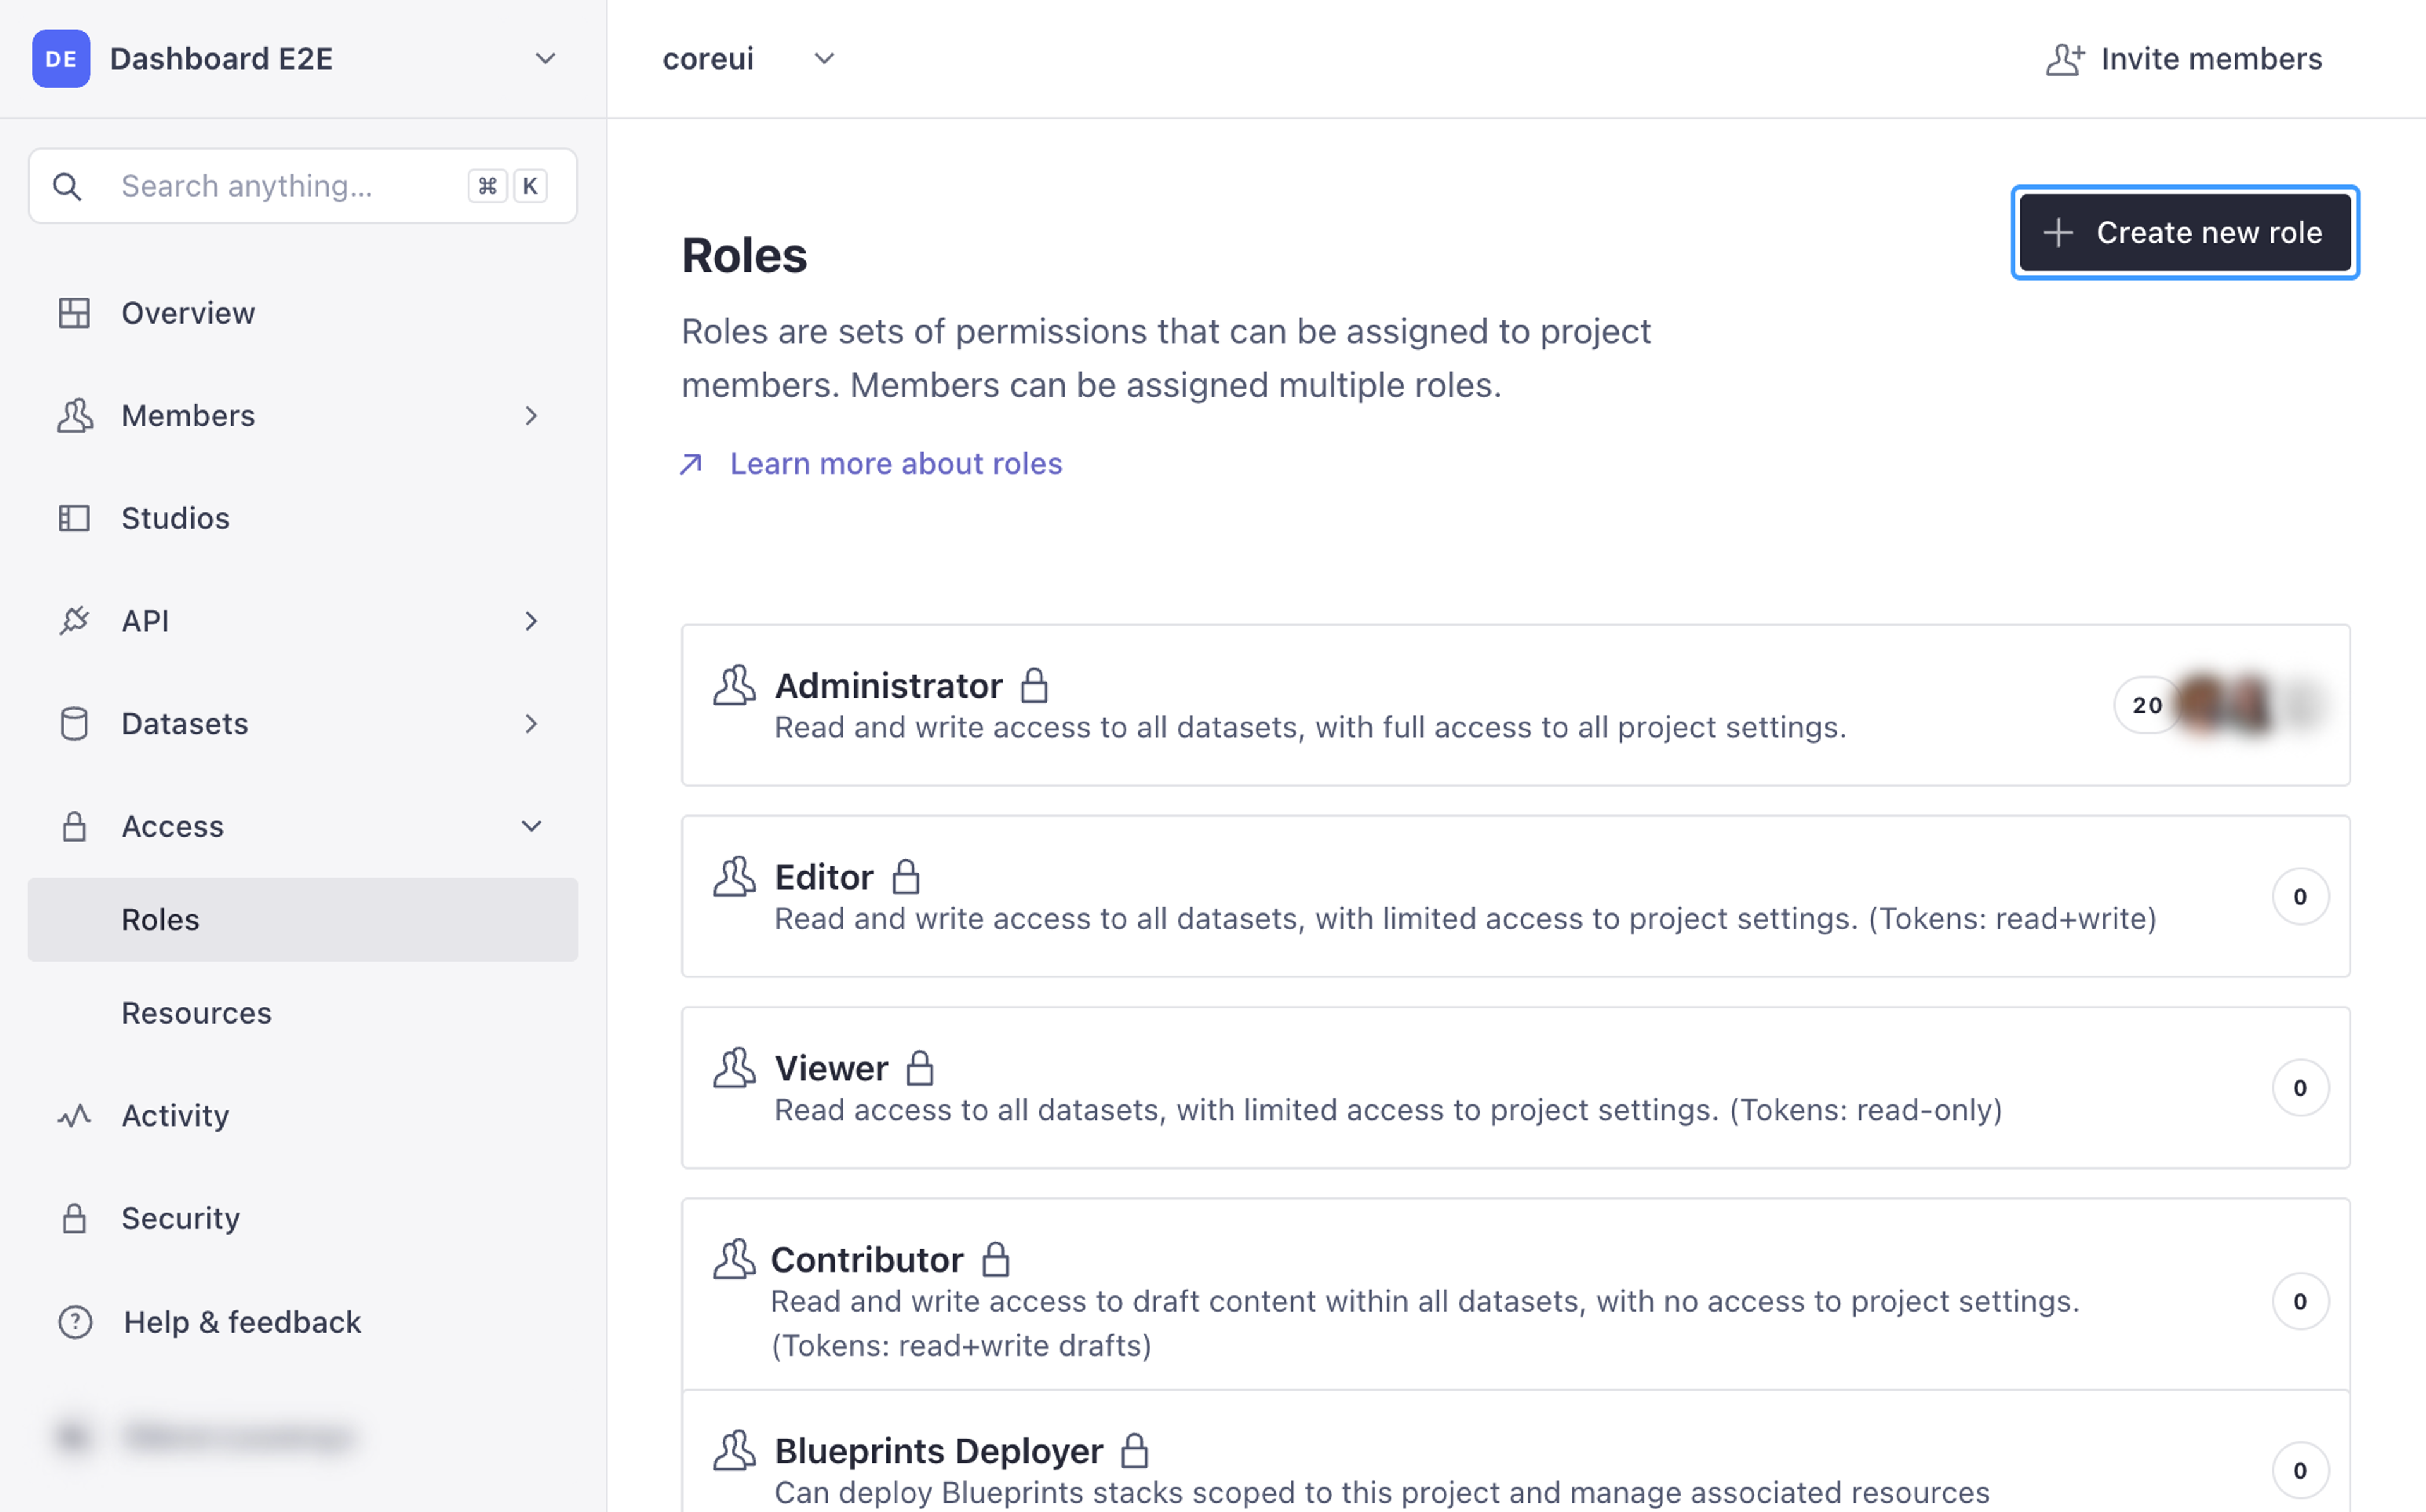
Task: Open the Administrator role row
Action: pos(1516,705)
